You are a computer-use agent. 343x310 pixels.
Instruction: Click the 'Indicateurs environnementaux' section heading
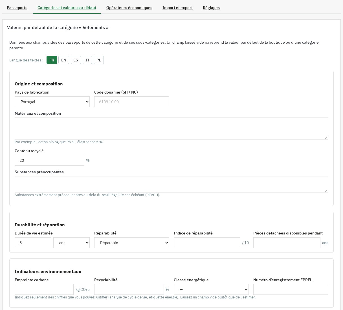pos(48,271)
